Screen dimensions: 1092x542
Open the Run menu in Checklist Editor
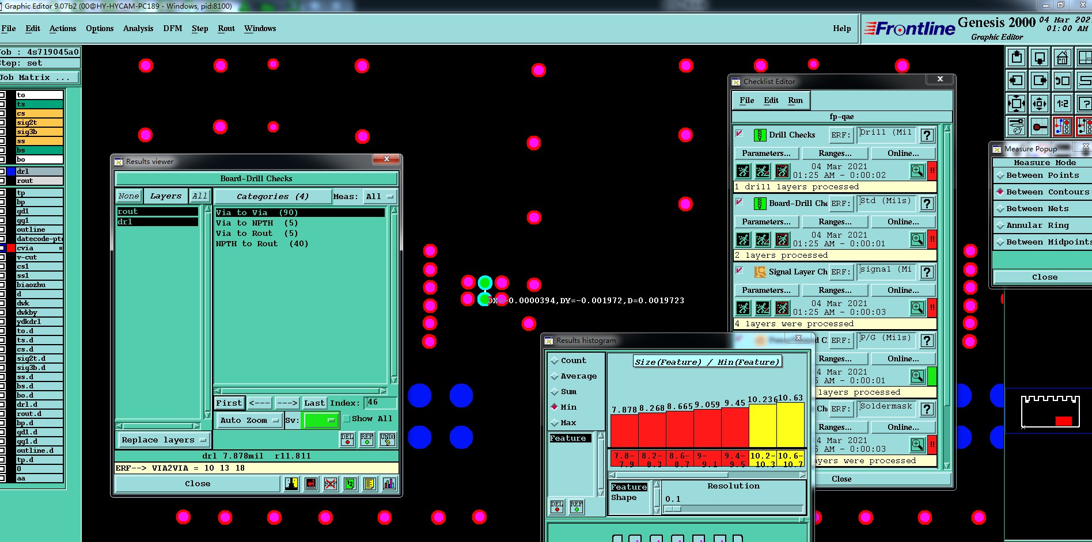pyautogui.click(x=795, y=100)
